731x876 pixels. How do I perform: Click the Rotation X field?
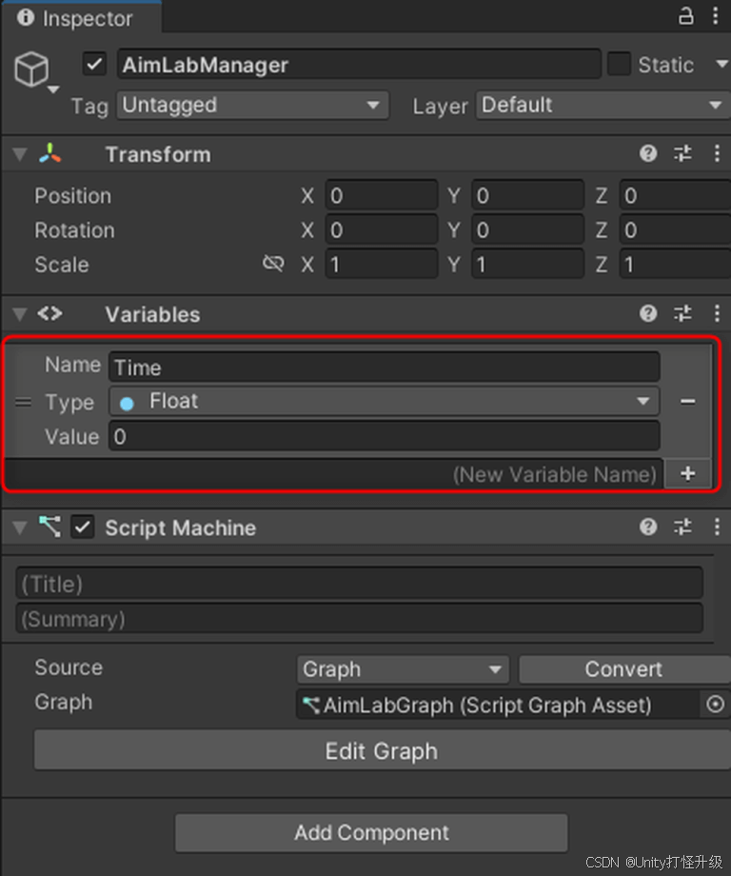click(382, 230)
